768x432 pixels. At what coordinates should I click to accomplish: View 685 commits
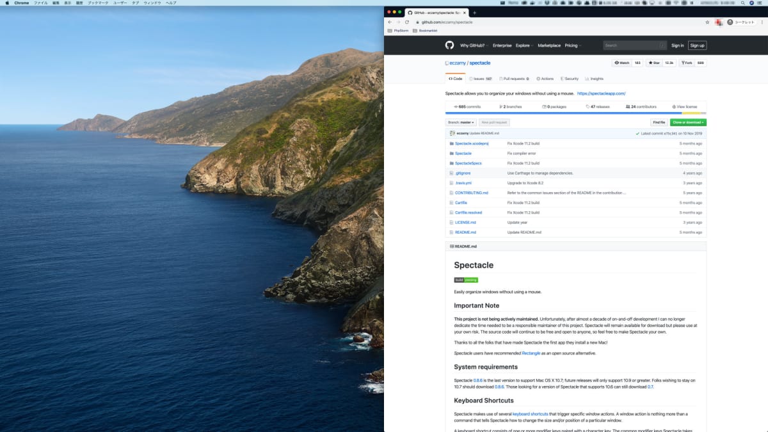pyautogui.click(x=467, y=106)
